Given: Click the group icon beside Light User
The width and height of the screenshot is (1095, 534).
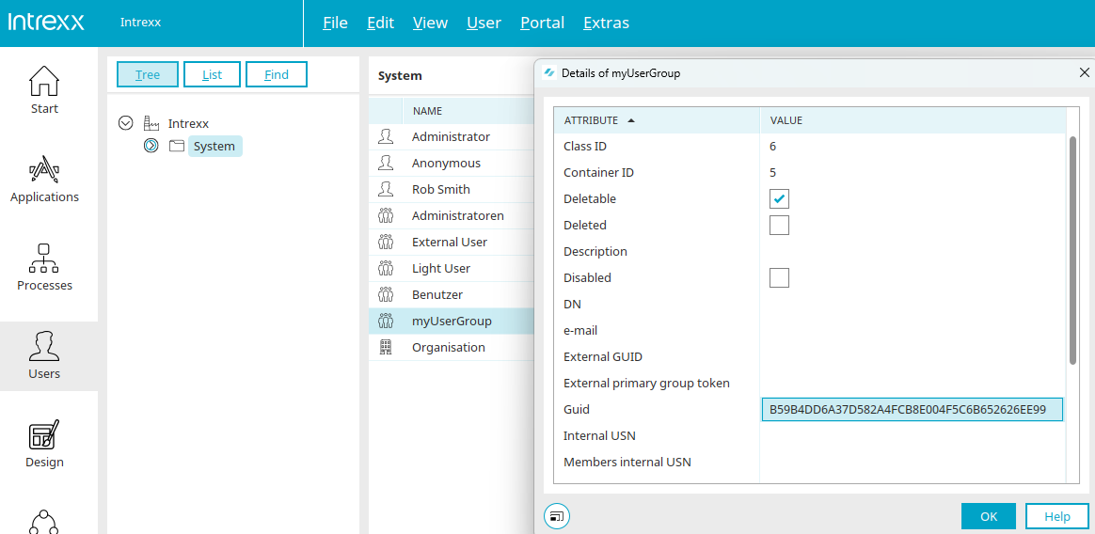Looking at the screenshot, I should [386, 268].
